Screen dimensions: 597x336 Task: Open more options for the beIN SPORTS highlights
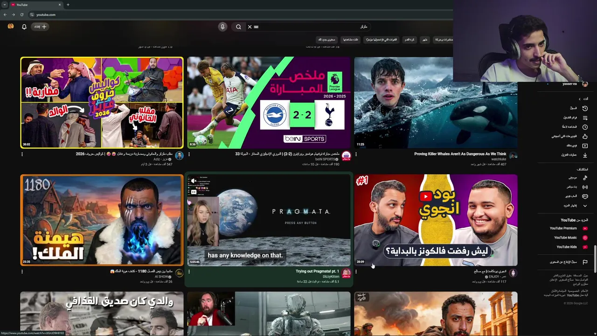189,154
